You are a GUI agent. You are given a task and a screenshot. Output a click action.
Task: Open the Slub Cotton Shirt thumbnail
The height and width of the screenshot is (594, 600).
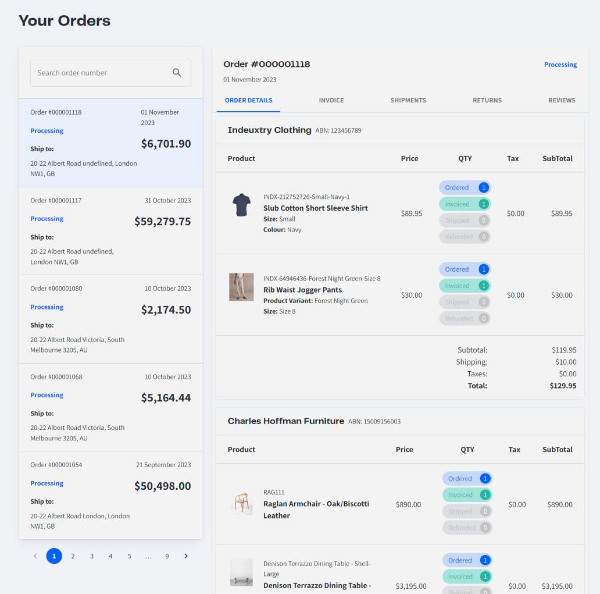241,205
